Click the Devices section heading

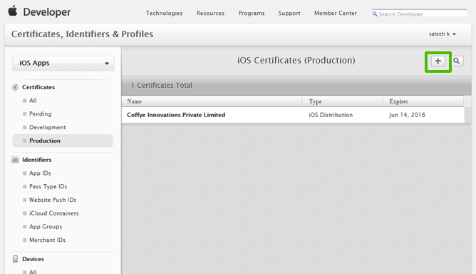(33, 259)
